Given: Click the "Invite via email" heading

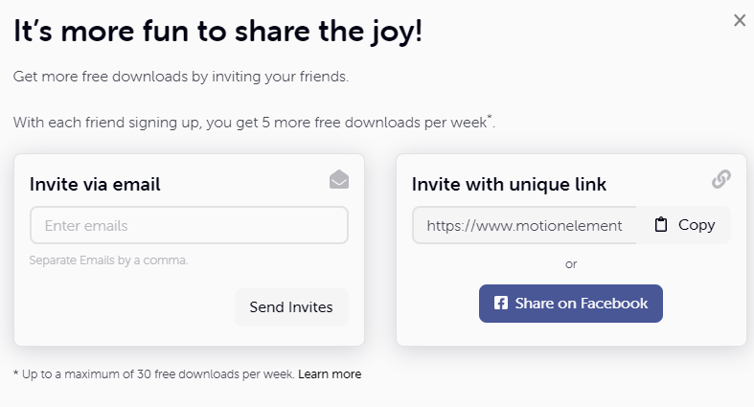Looking at the screenshot, I should 95,185.
